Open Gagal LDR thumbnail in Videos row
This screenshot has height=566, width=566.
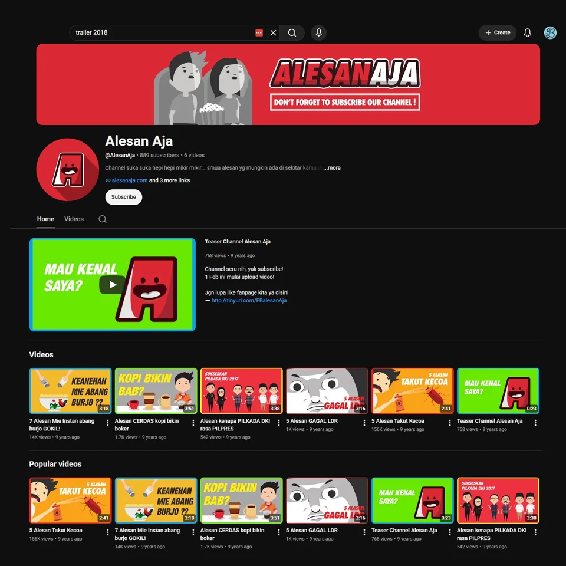[327, 391]
